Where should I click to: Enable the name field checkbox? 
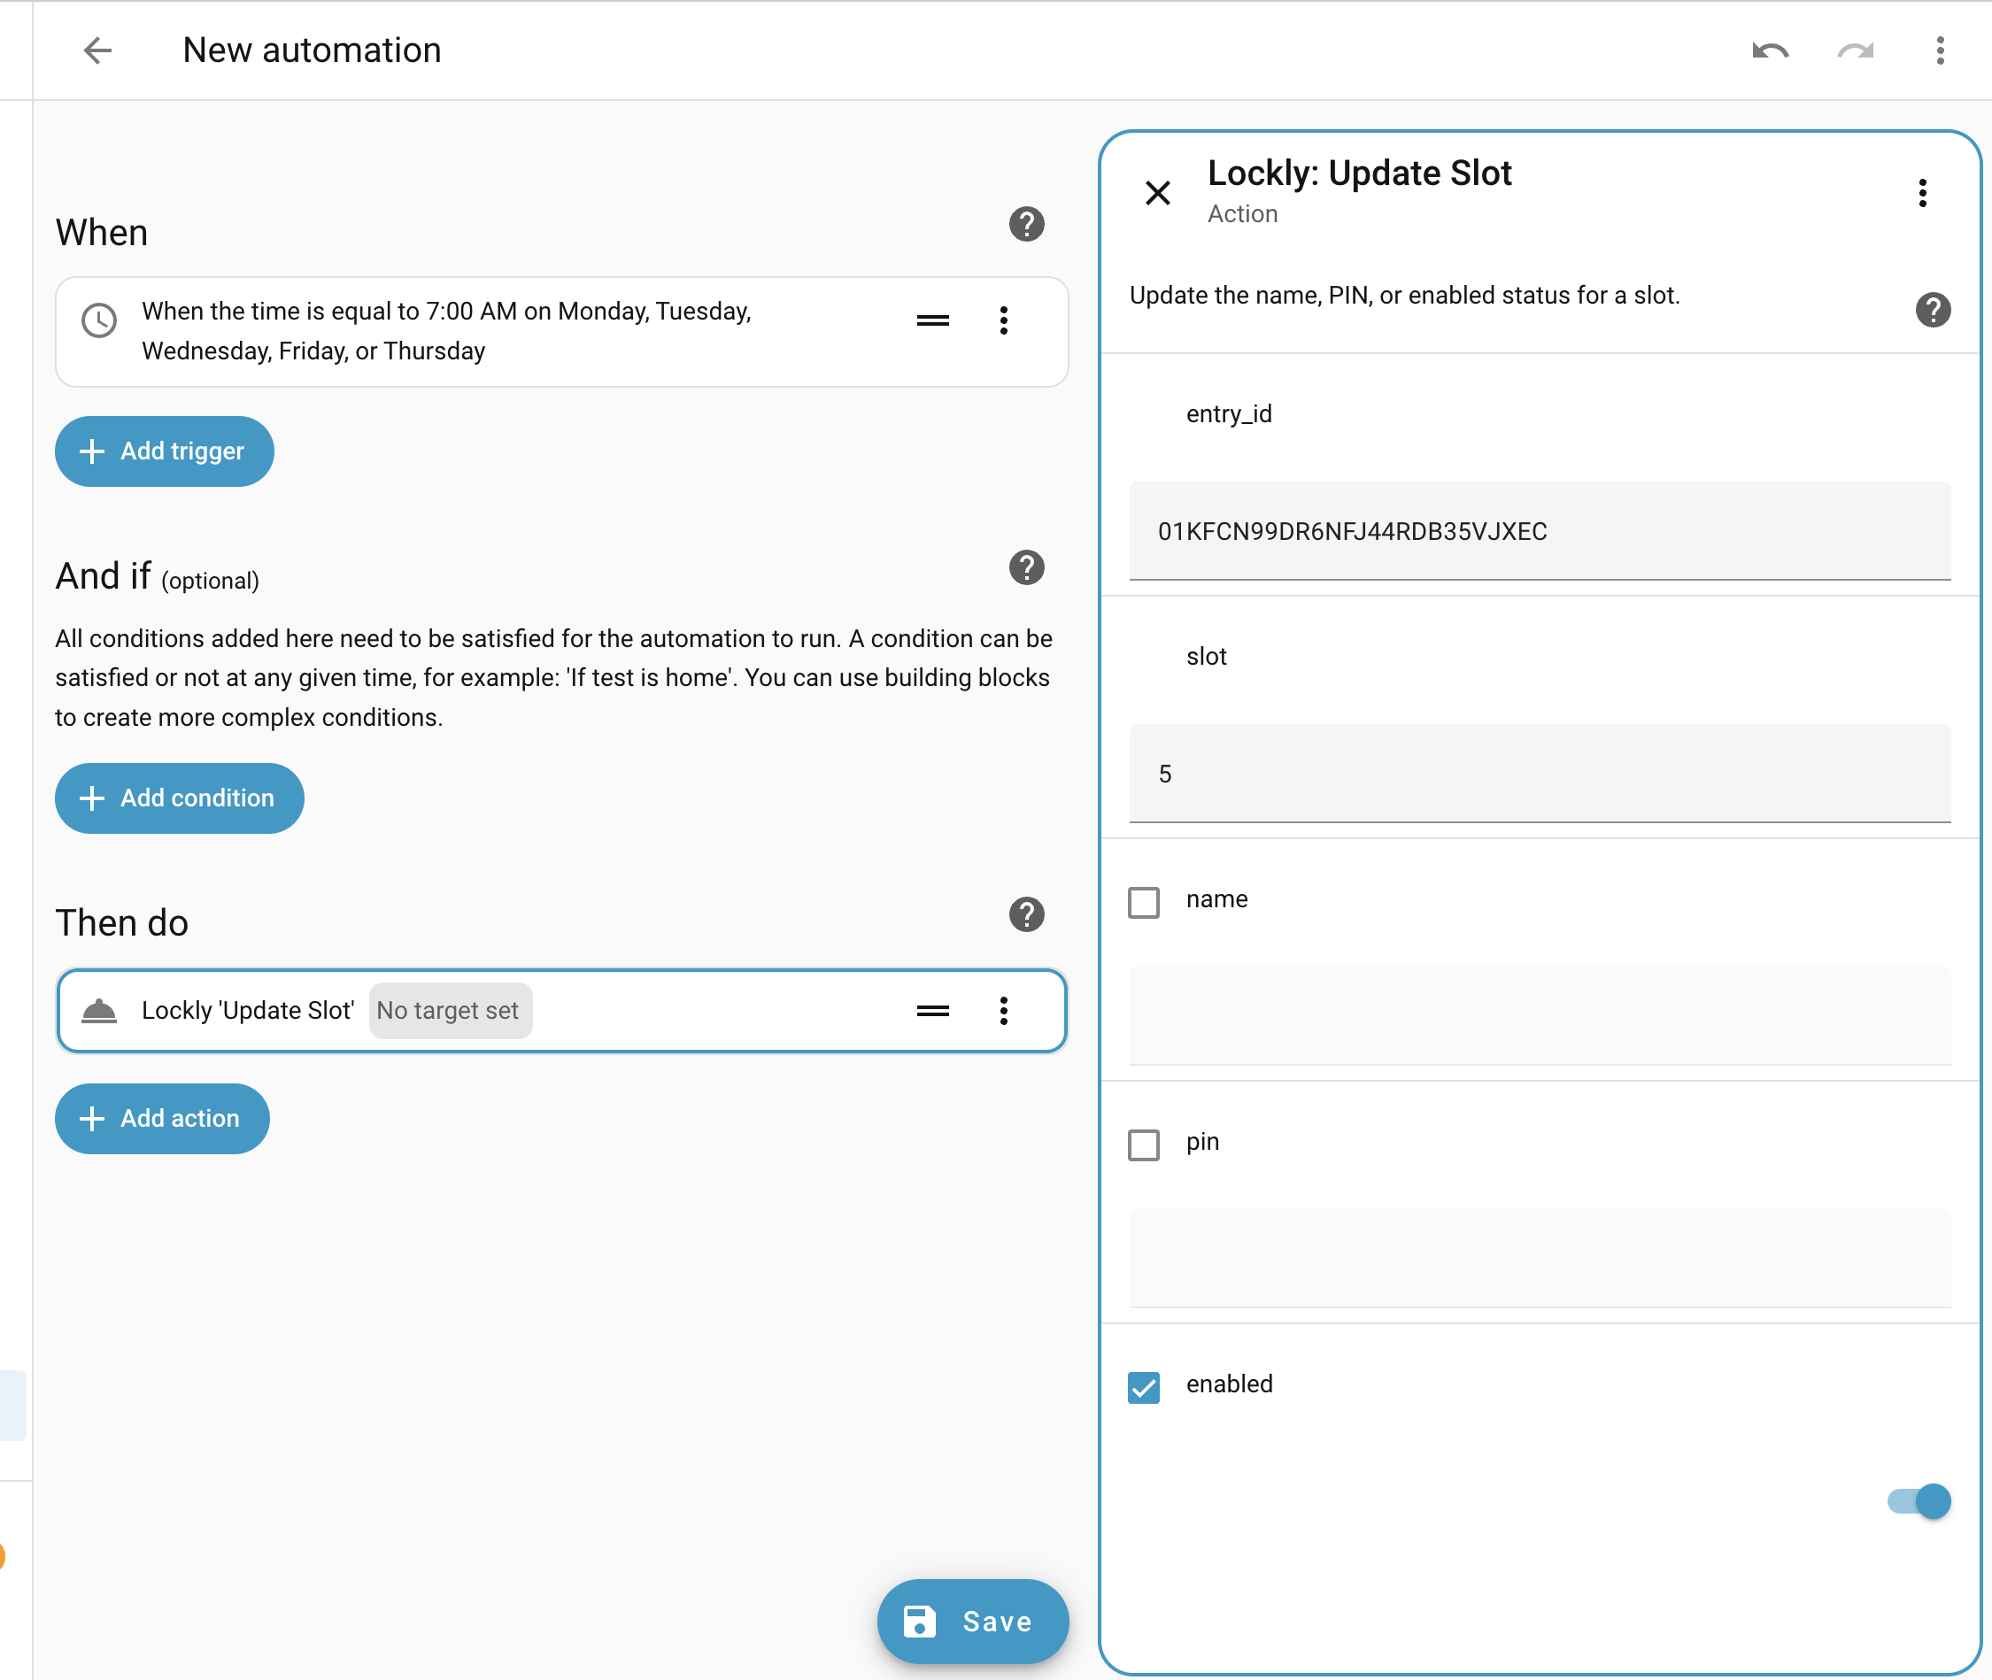click(1143, 902)
